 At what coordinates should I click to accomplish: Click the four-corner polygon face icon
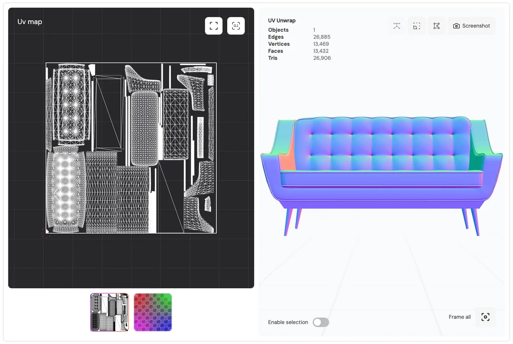pos(436,26)
